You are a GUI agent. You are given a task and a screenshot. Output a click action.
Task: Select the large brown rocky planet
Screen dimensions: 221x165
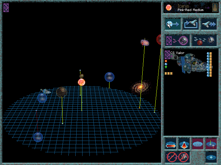[61, 92]
